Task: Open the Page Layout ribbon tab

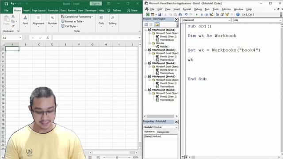Action: coord(38,11)
